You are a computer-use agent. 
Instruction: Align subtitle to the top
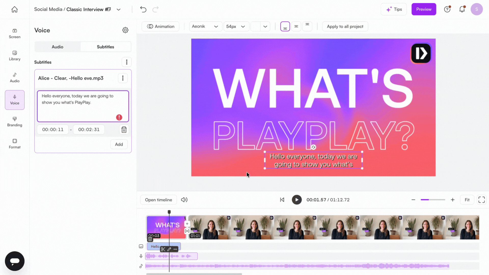pyautogui.click(x=307, y=26)
